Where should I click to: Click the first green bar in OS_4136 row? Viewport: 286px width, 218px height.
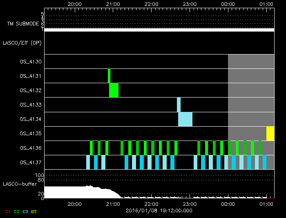coord(92,148)
